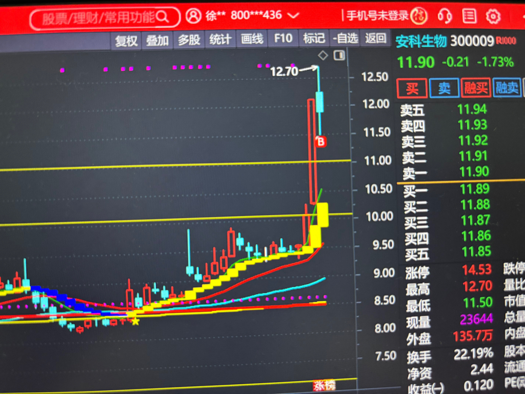Click the red B buy marker on chart
The height and width of the screenshot is (394, 525).
pyautogui.click(x=321, y=142)
